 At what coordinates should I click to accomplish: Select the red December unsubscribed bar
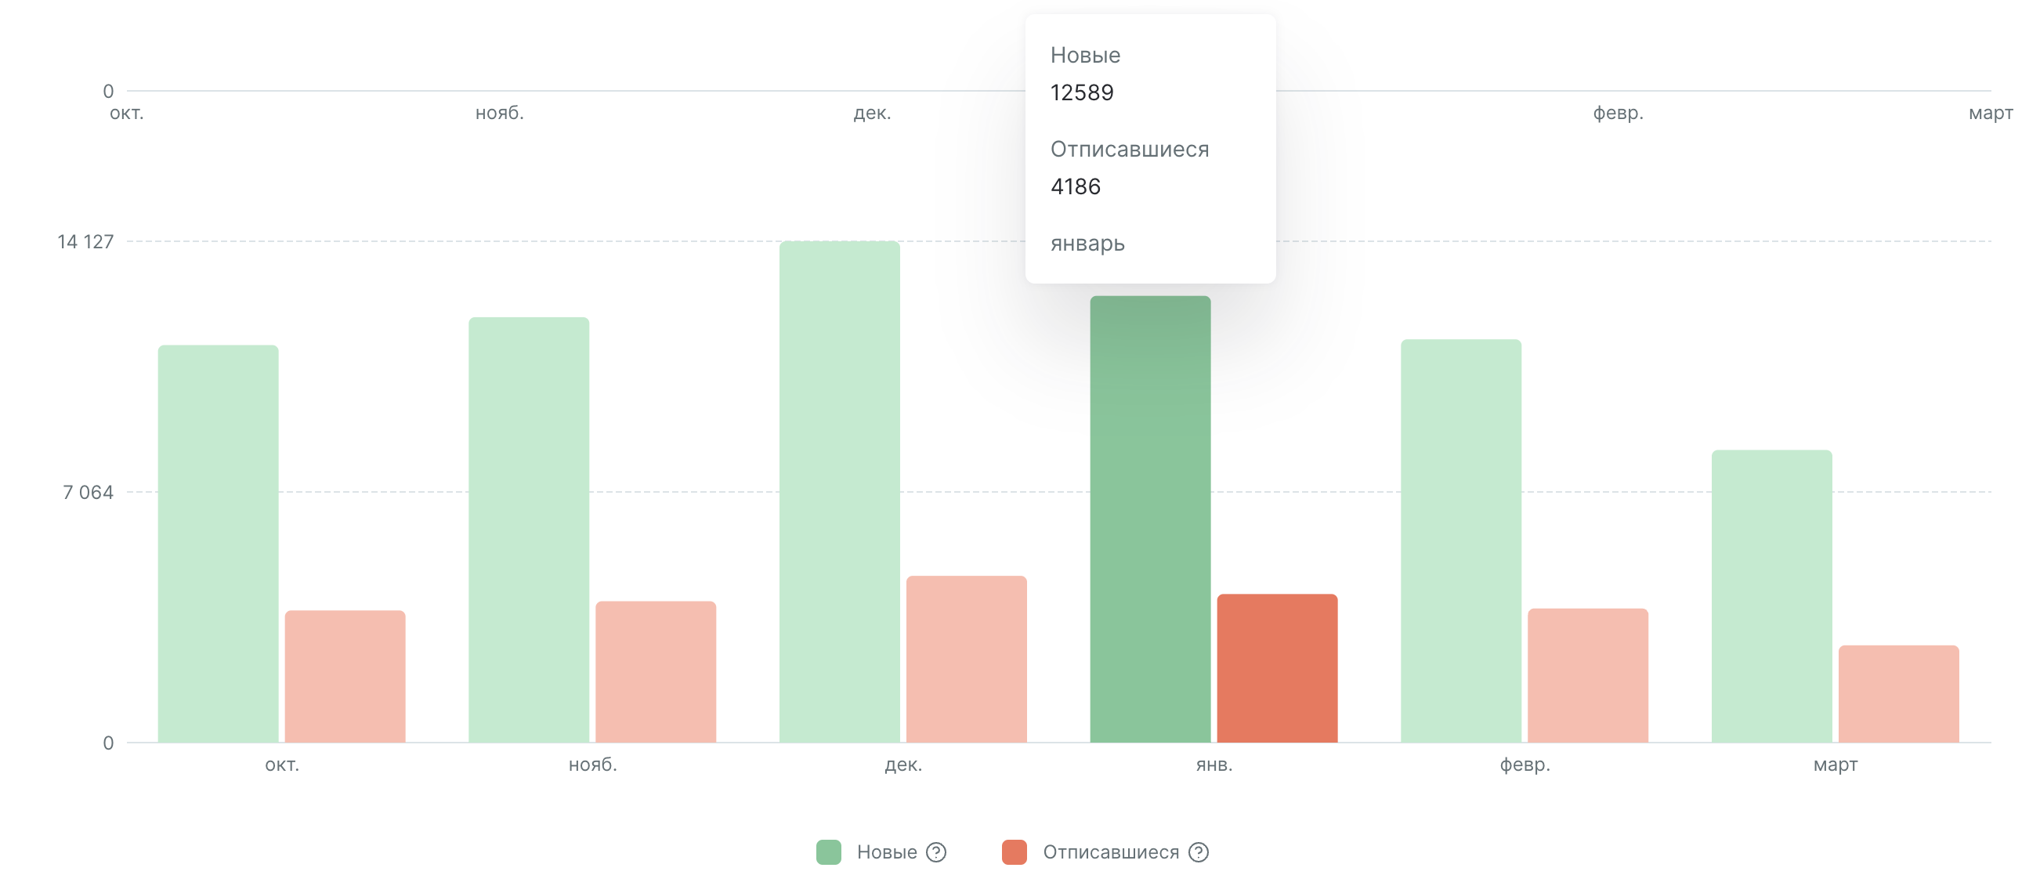point(966,659)
